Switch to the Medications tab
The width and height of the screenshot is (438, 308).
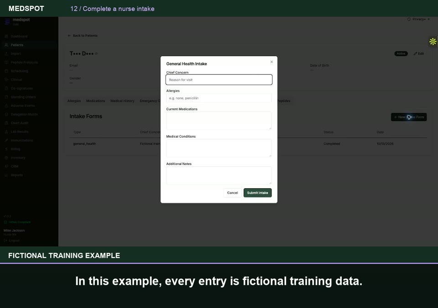(x=95, y=101)
